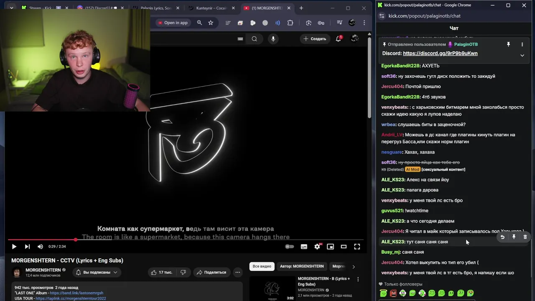
Task: Toggle theater mode in YouTube player
Action: pyautogui.click(x=344, y=247)
